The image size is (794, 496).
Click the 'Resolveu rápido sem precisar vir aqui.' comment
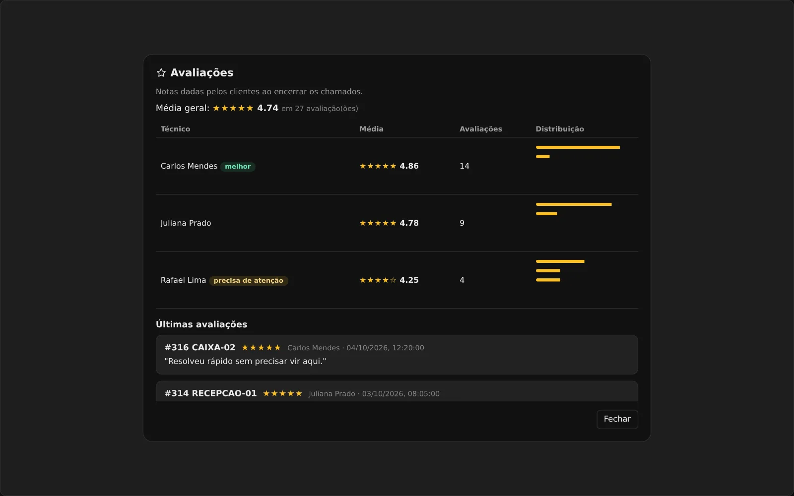pyautogui.click(x=245, y=362)
